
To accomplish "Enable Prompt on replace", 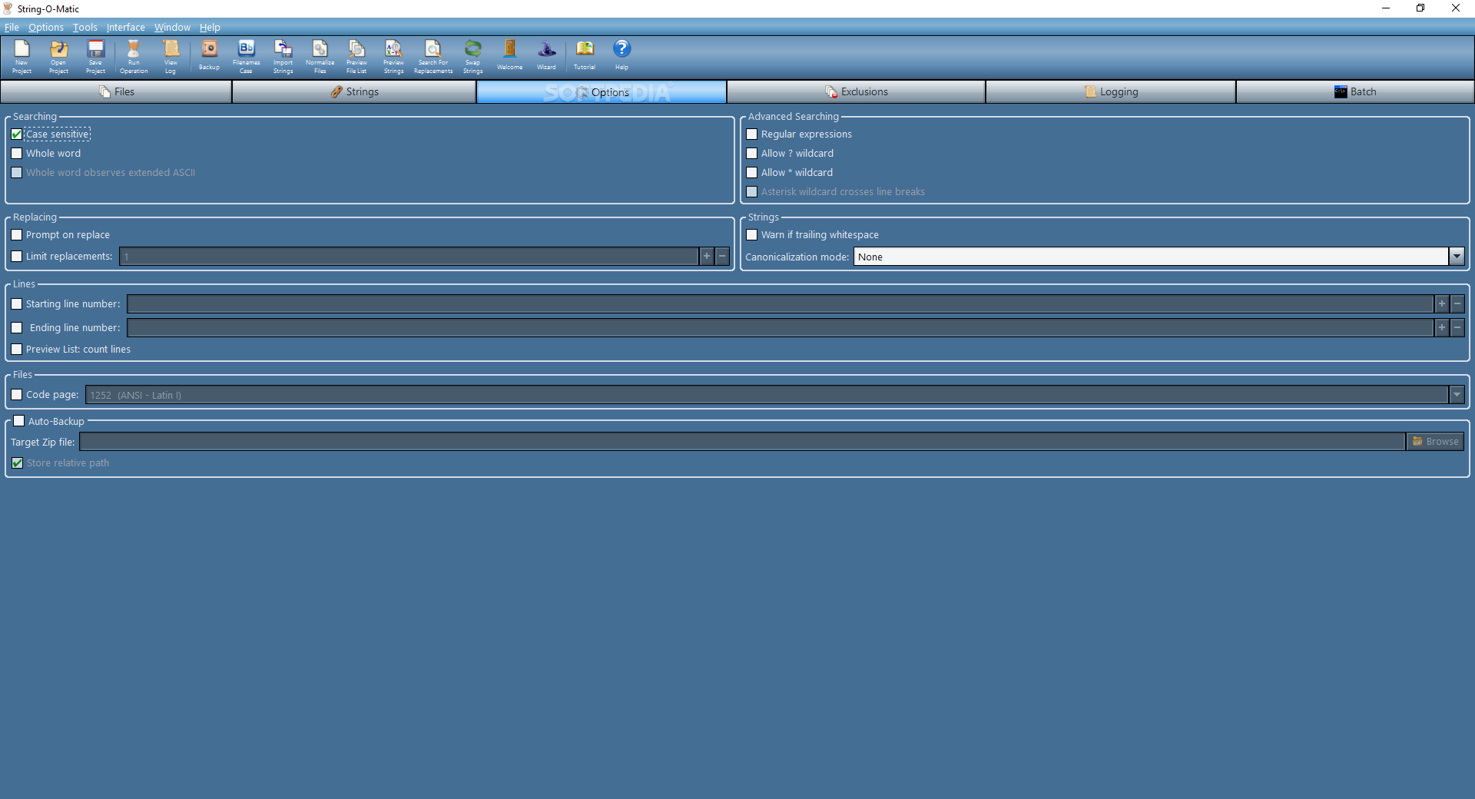I will pyautogui.click(x=17, y=235).
